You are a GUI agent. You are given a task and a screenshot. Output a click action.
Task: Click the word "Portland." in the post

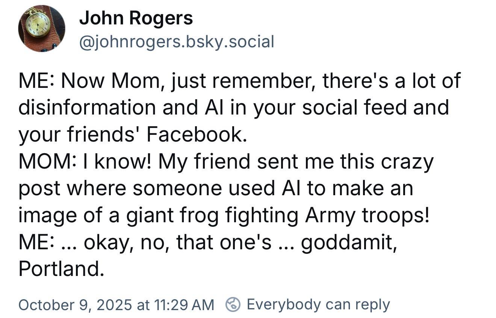pyautogui.click(x=61, y=268)
